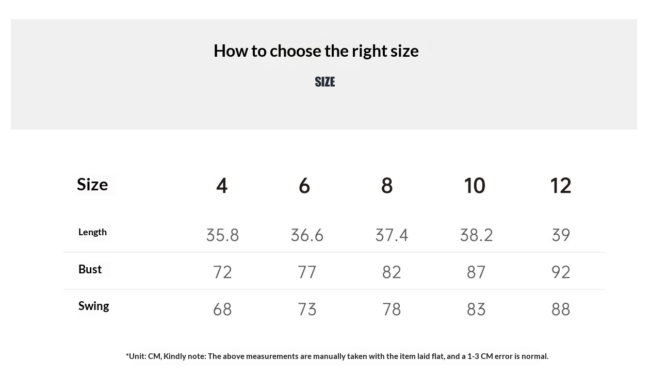Screen dimensions: 650x392
Task: Click bust value 82
Action: [392, 272]
